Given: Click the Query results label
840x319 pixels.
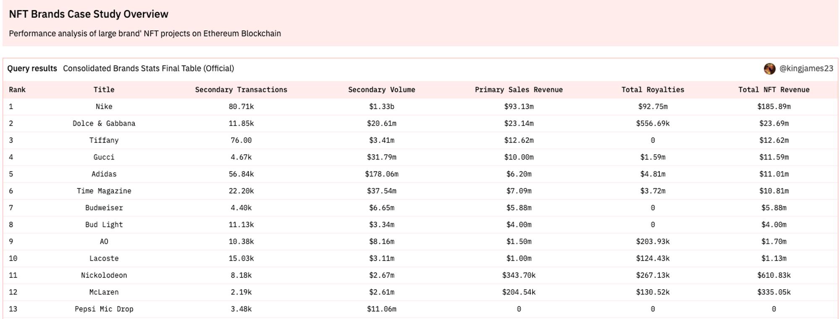Looking at the screenshot, I should pyautogui.click(x=32, y=68).
